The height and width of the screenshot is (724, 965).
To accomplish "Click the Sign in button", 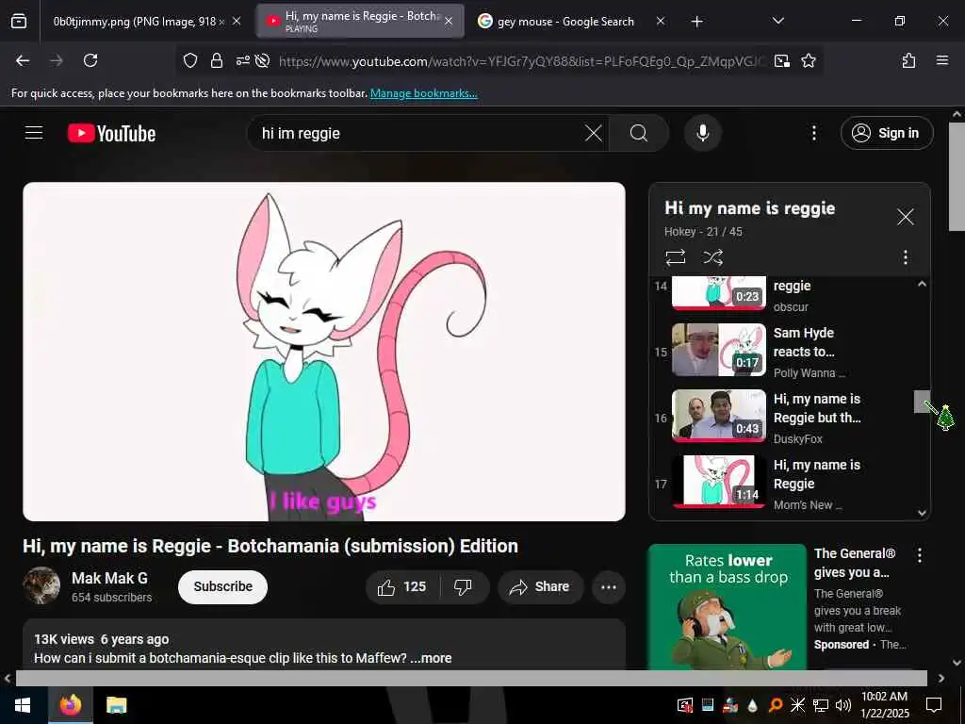I will click(x=886, y=133).
